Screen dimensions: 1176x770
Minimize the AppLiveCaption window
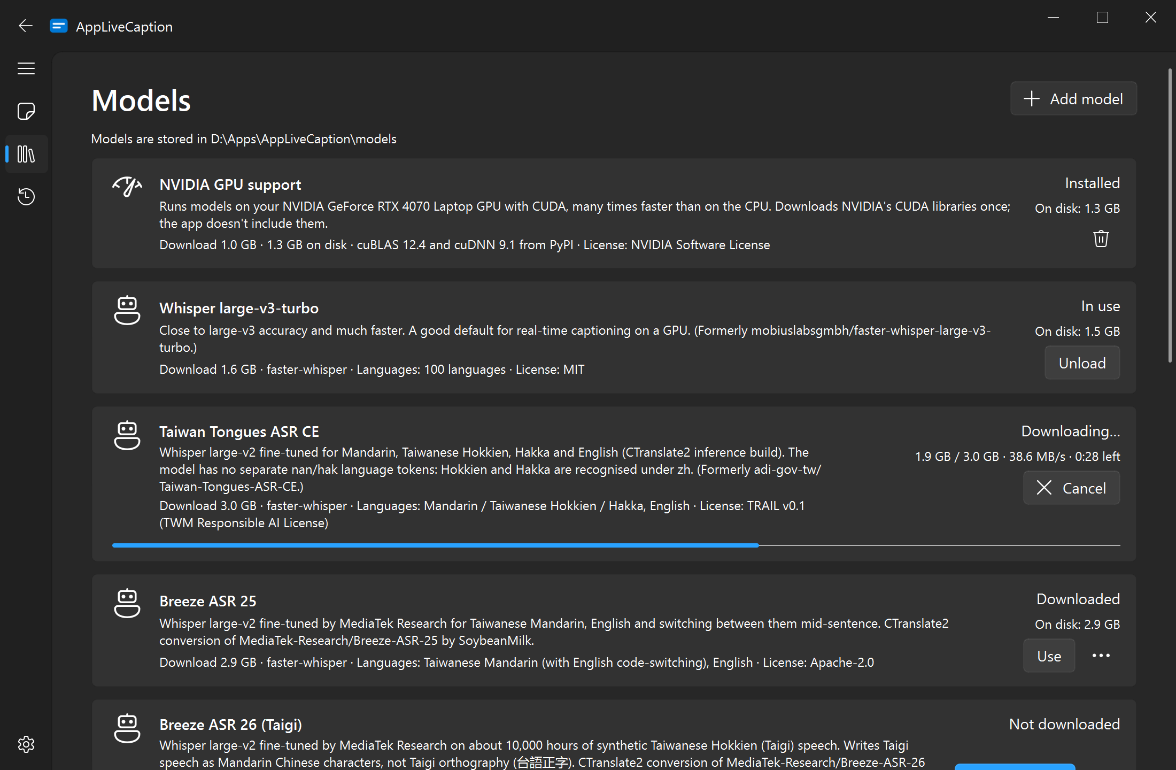(x=1053, y=18)
